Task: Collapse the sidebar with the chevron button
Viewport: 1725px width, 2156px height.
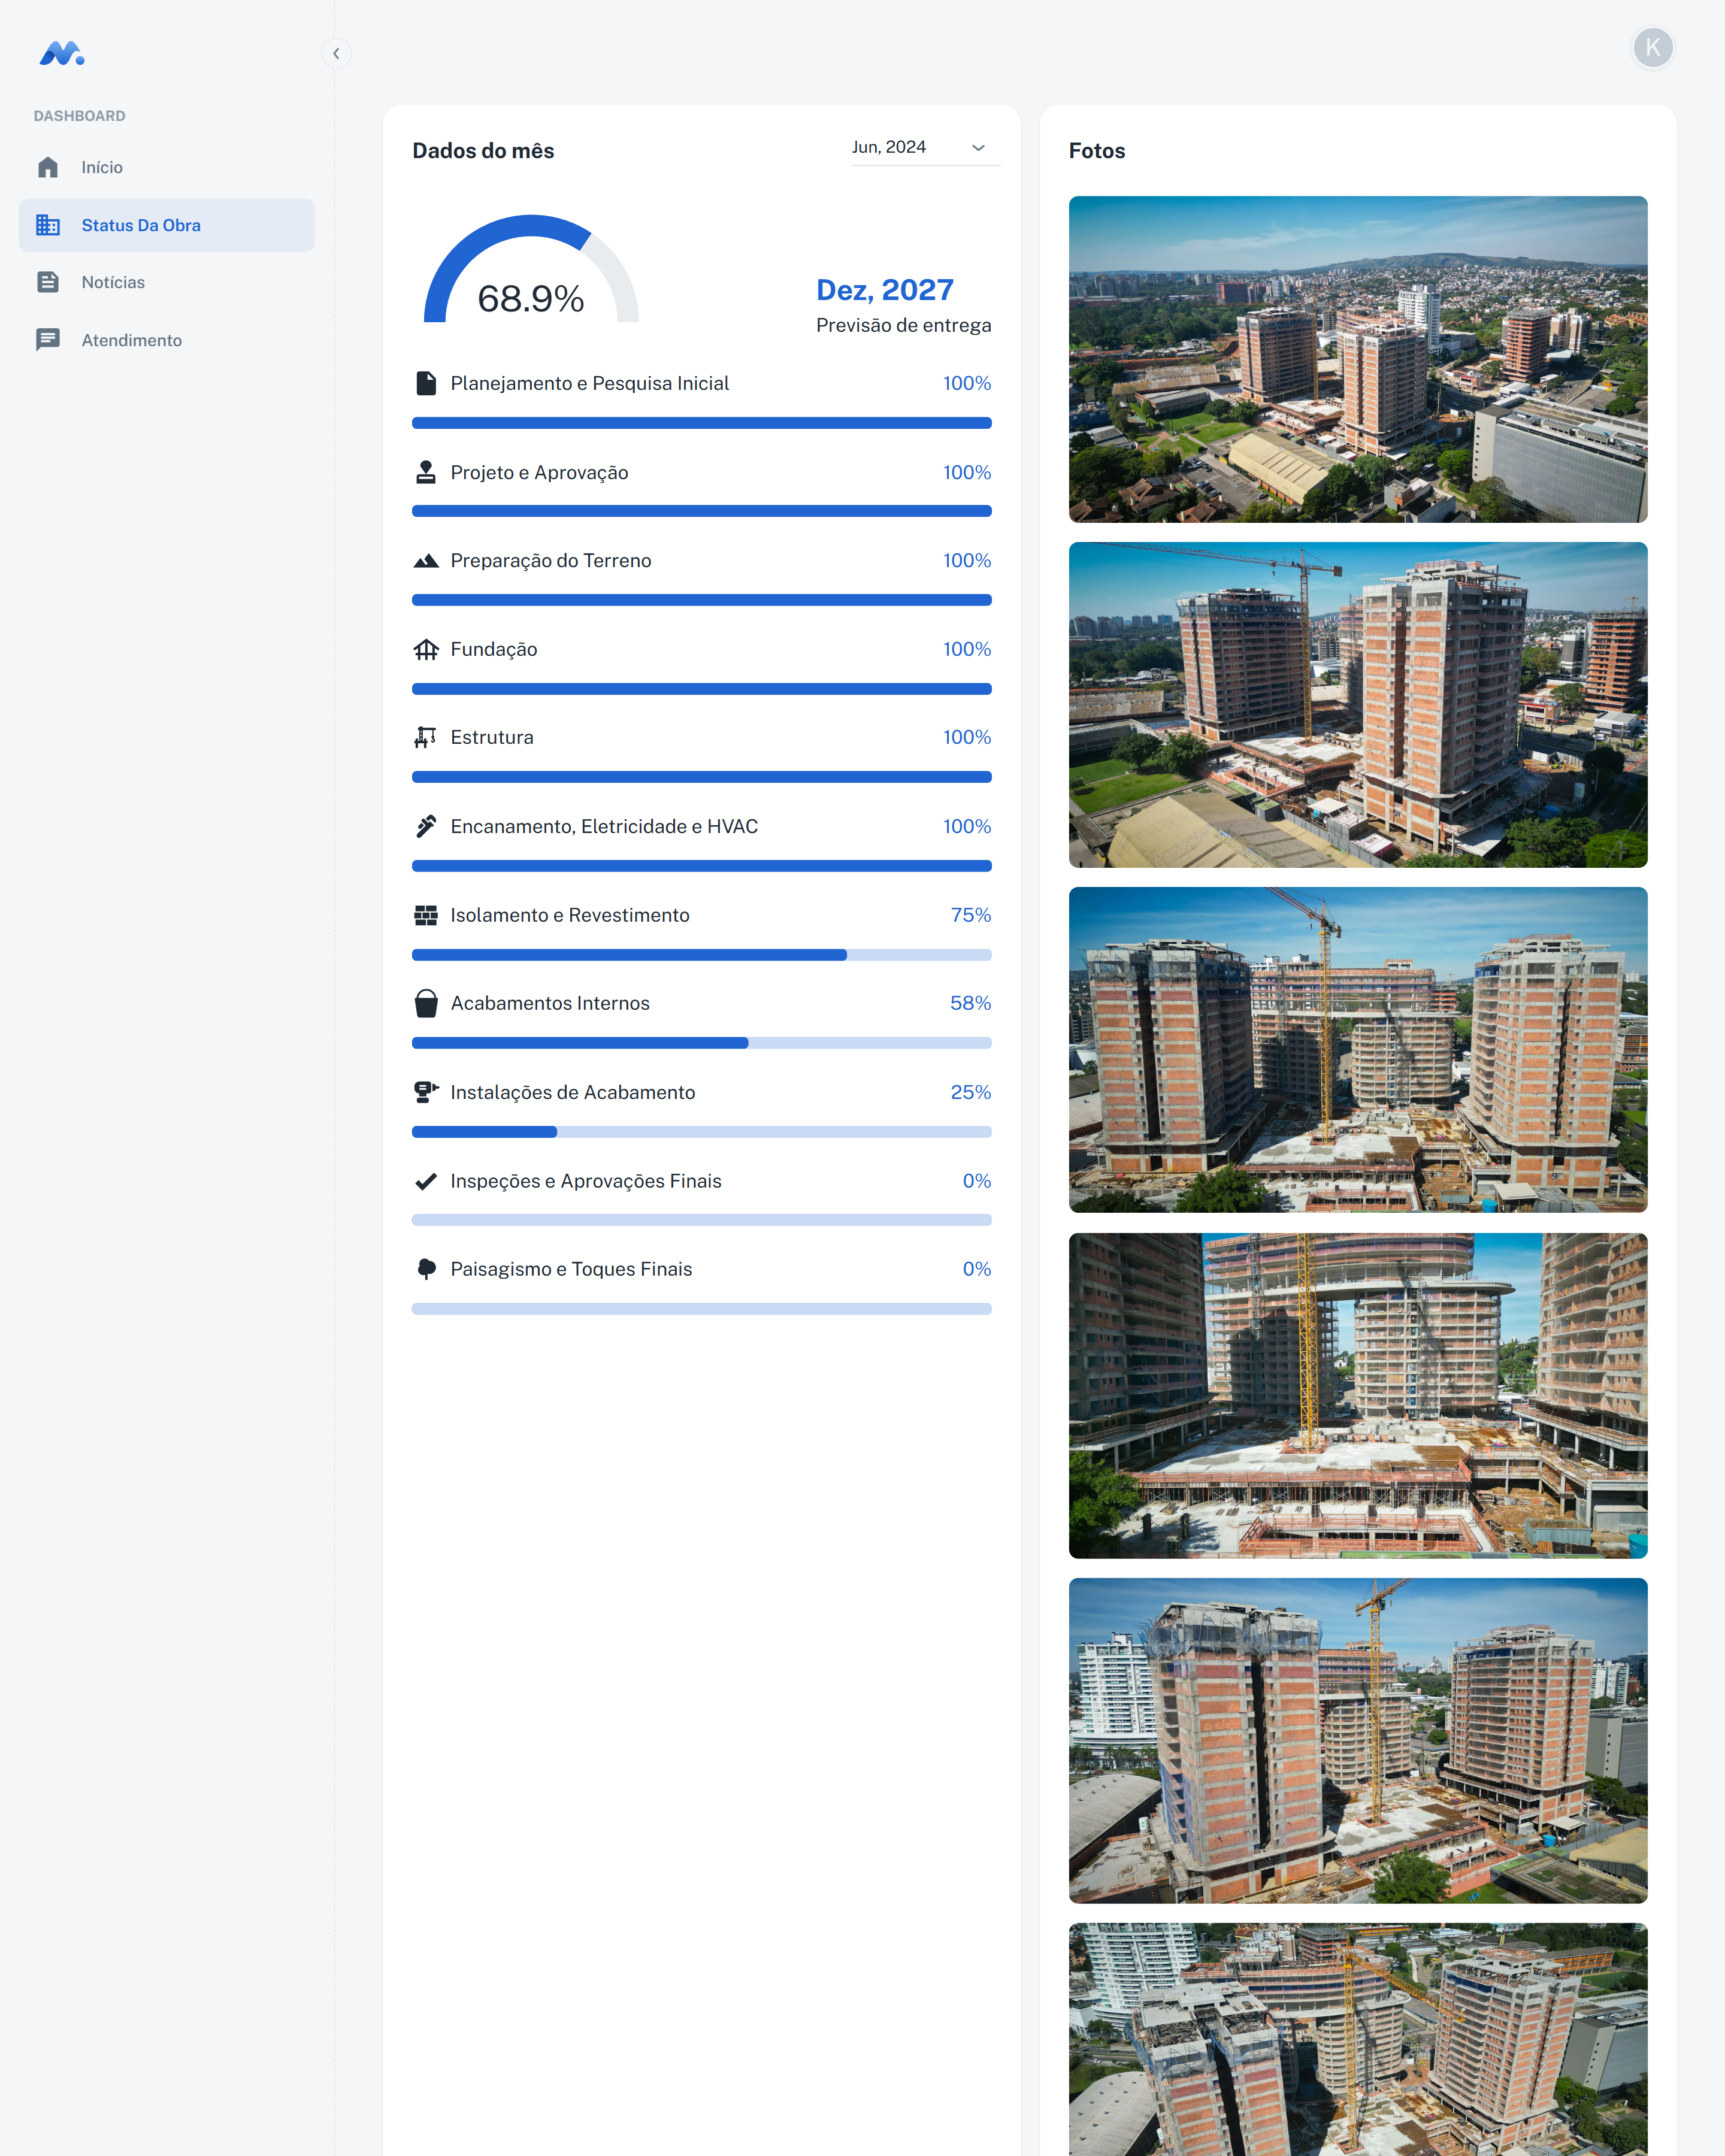Action: [x=336, y=53]
